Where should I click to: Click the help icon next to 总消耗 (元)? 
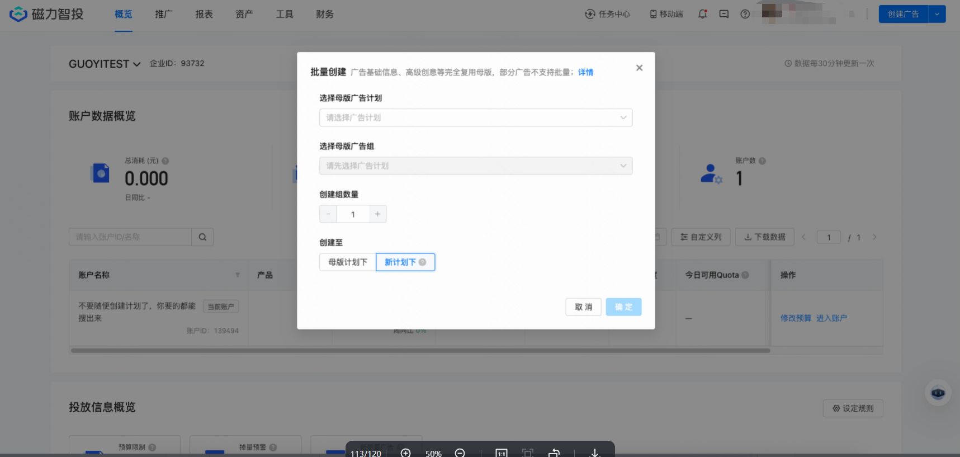coord(165,161)
